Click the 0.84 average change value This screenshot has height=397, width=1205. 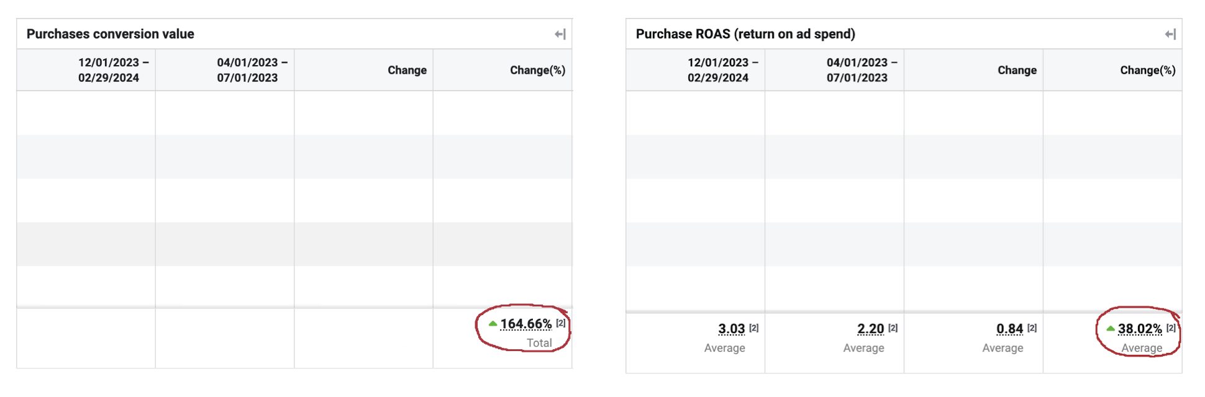point(1009,329)
